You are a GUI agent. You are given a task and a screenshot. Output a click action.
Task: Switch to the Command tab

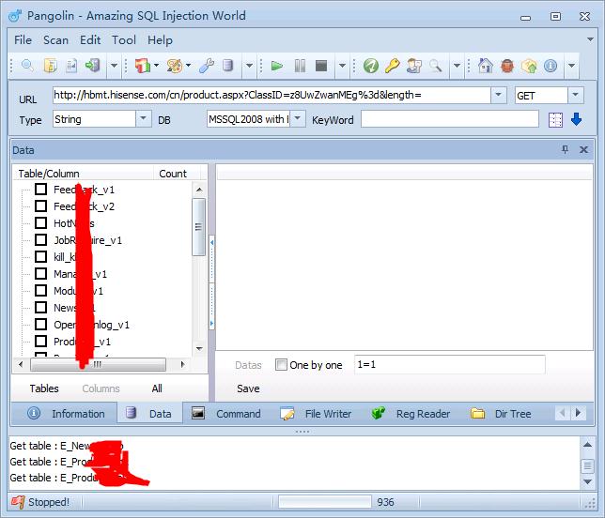227,413
